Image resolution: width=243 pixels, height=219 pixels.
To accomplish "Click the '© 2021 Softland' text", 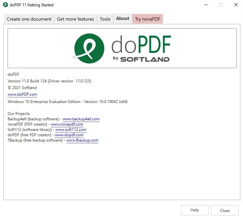I will [22, 88].
